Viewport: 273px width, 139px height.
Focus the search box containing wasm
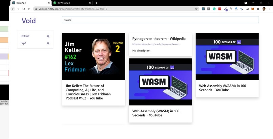[160, 20]
